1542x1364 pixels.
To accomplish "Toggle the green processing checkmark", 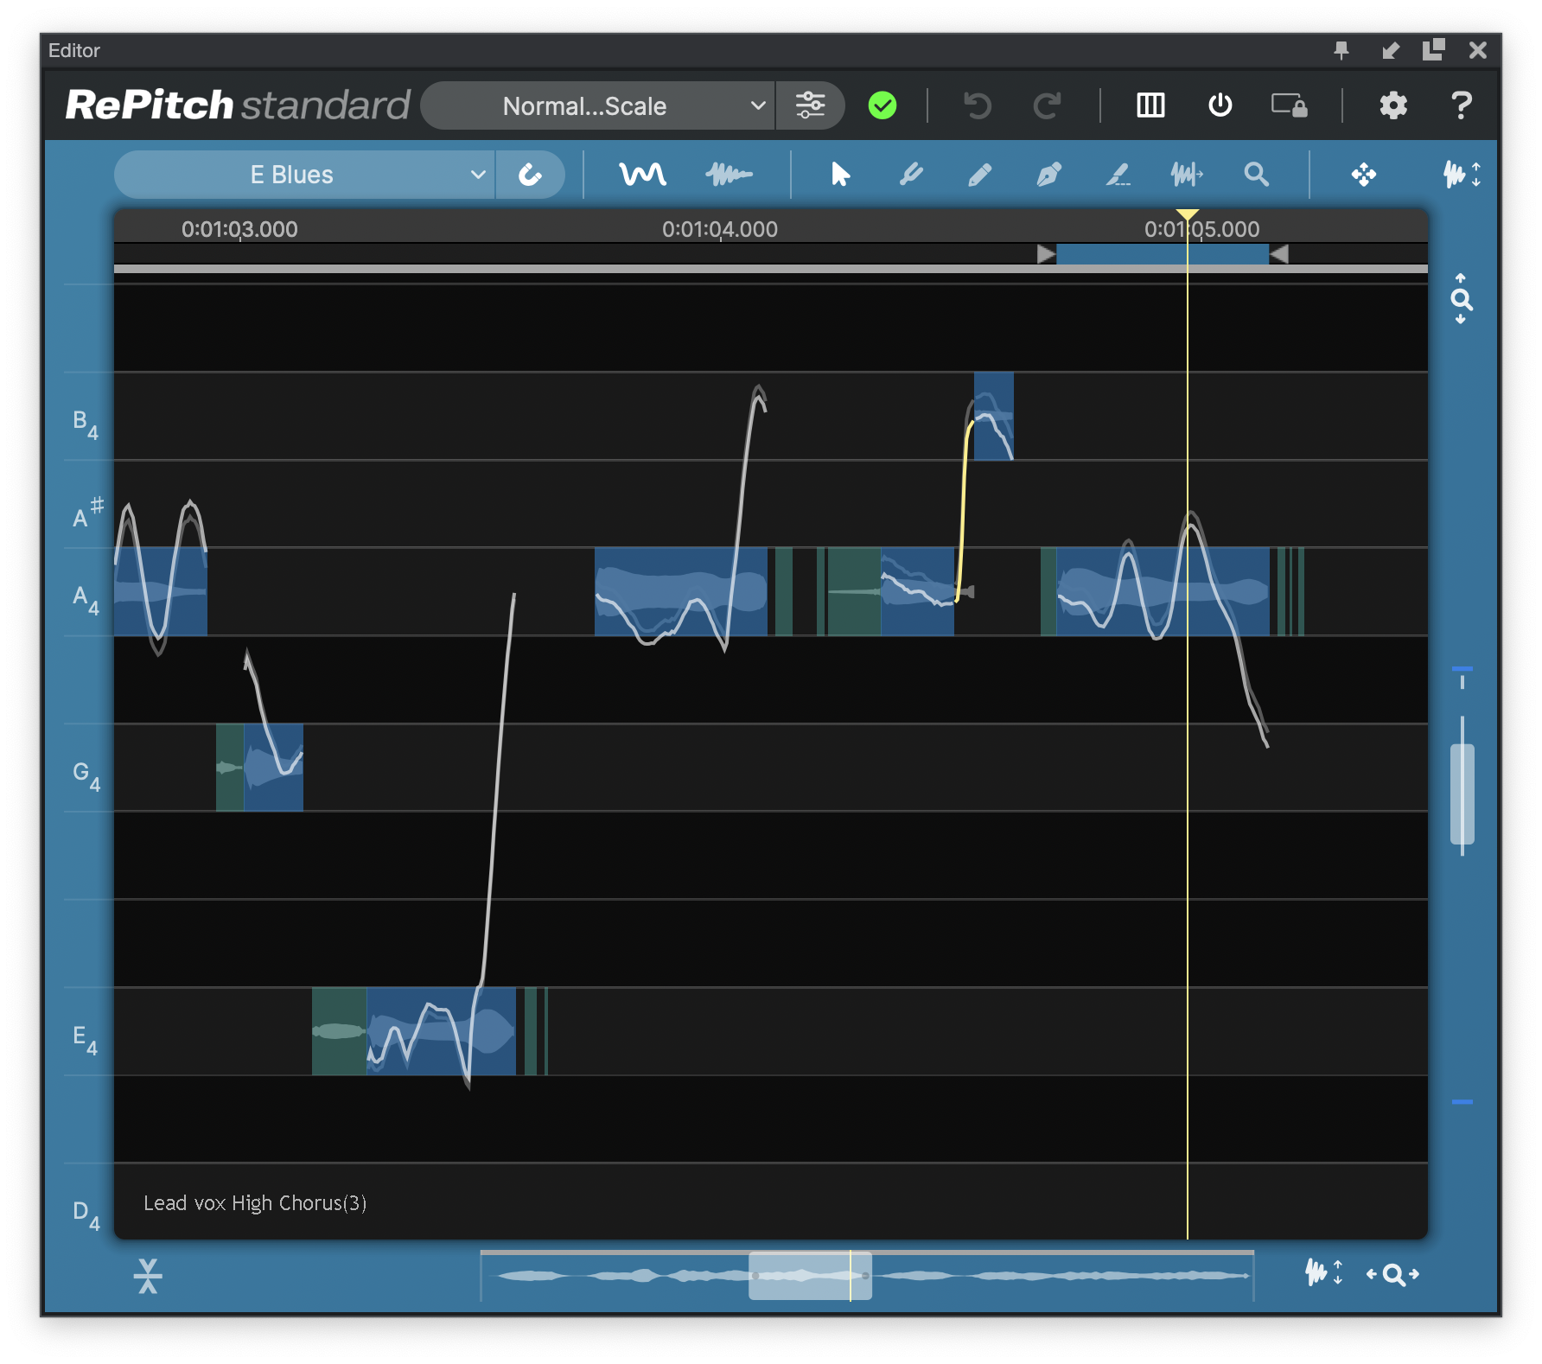I will (x=882, y=105).
